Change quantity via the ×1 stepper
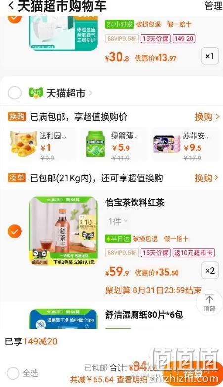Viewport: 223px width, 387px height. (x=210, y=56)
